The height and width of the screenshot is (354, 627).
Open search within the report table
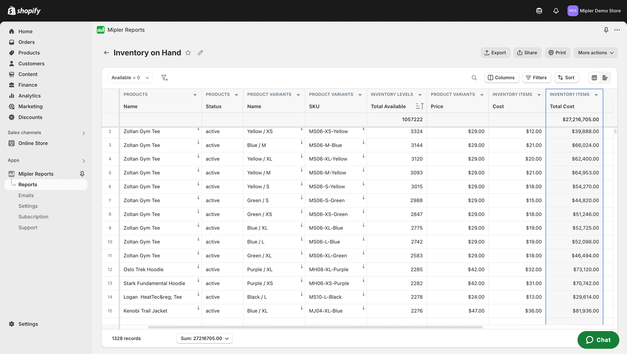[x=474, y=77]
